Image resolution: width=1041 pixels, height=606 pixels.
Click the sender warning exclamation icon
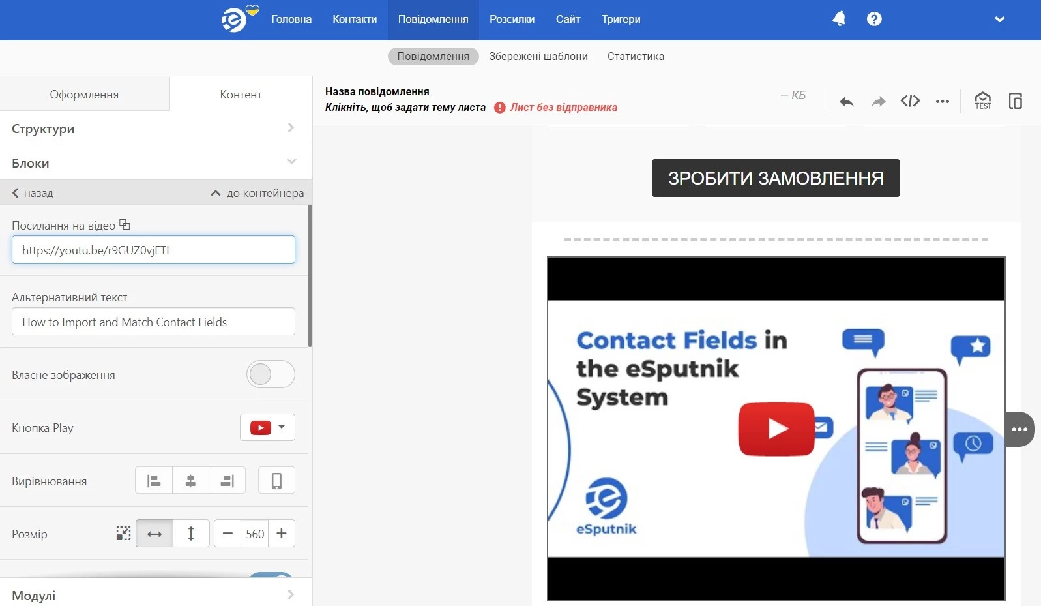coord(500,108)
